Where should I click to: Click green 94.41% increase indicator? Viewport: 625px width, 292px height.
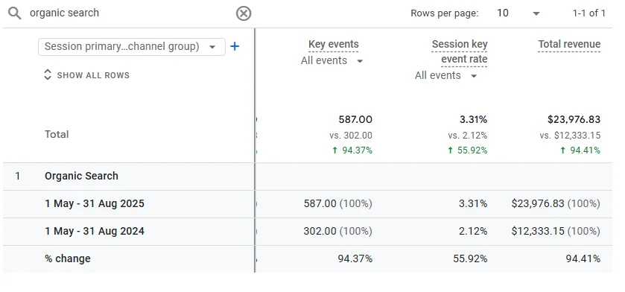[x=580, y=150]
